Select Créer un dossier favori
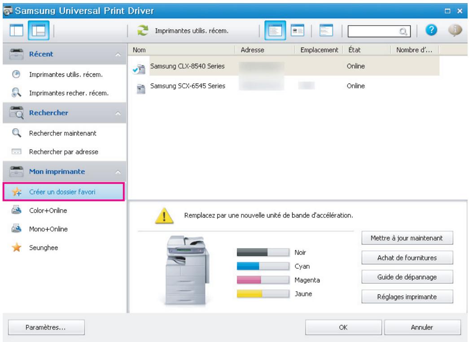This screenshot has height=342, width=469. [x=63, y=192]
